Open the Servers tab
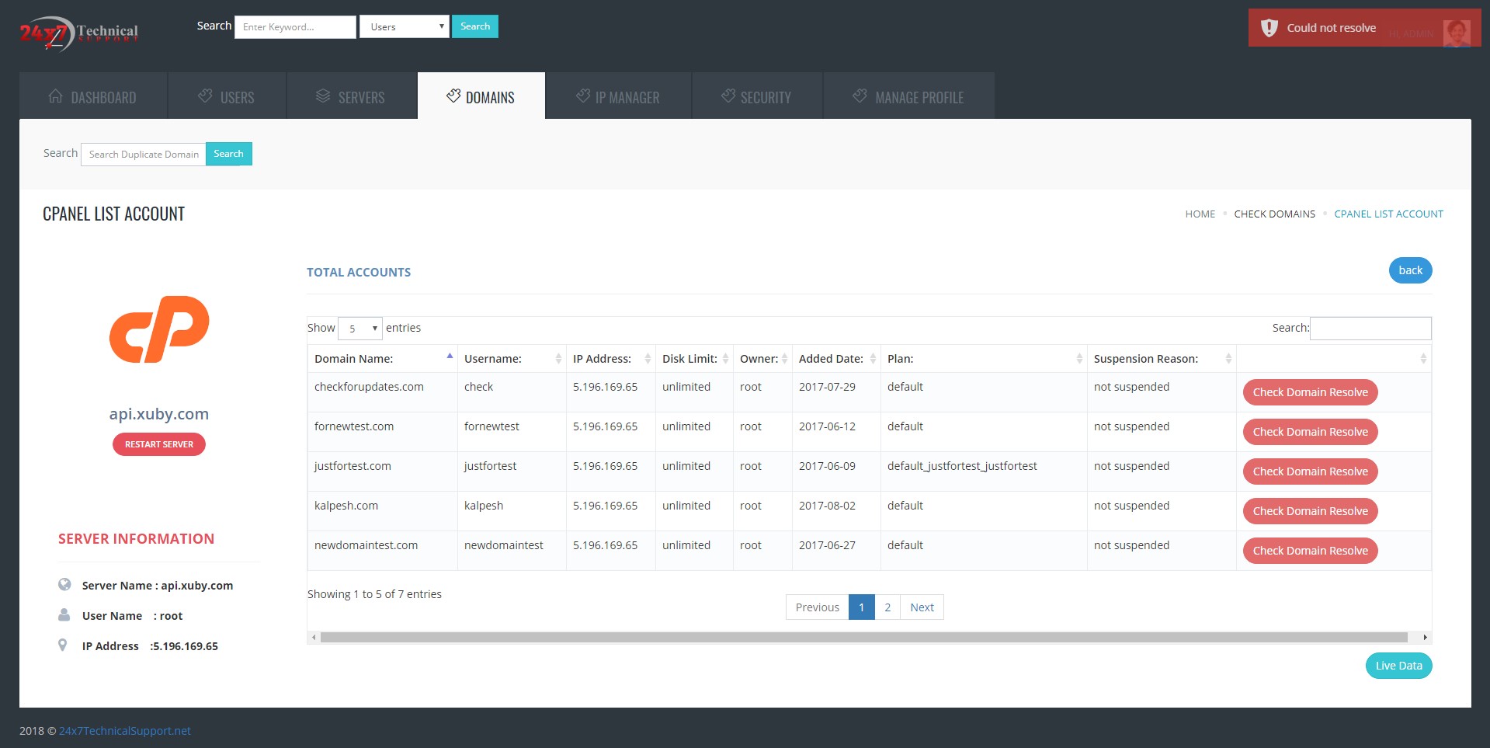This screenshot has width=1490, height=748. 351,97
